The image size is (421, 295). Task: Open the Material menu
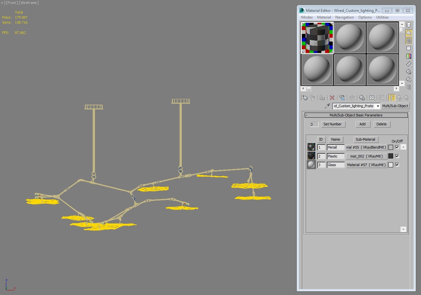pyautogui.click(x=324, y=17)
